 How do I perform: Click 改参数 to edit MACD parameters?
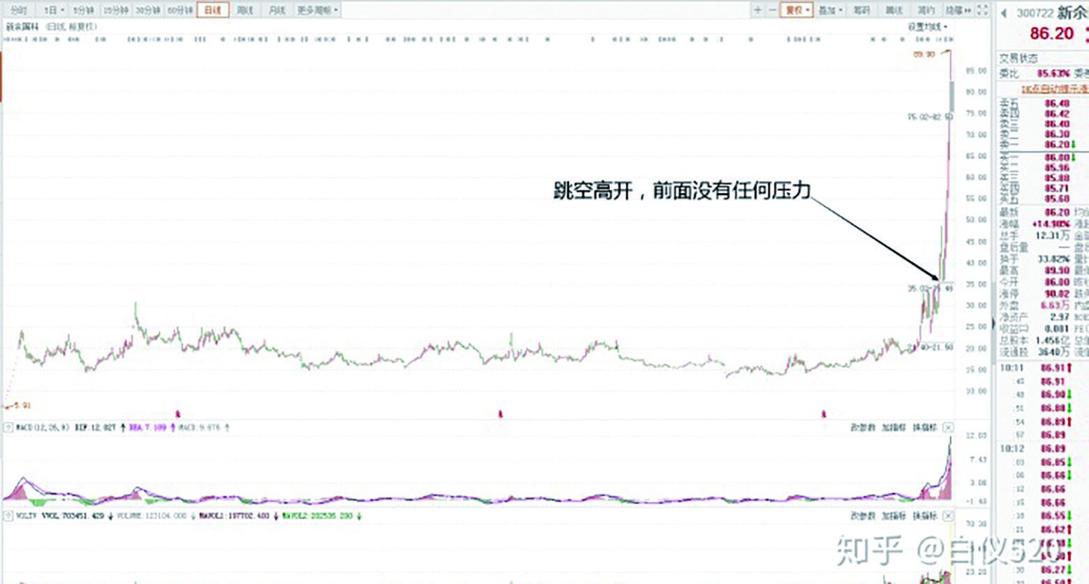pos(863,428)
